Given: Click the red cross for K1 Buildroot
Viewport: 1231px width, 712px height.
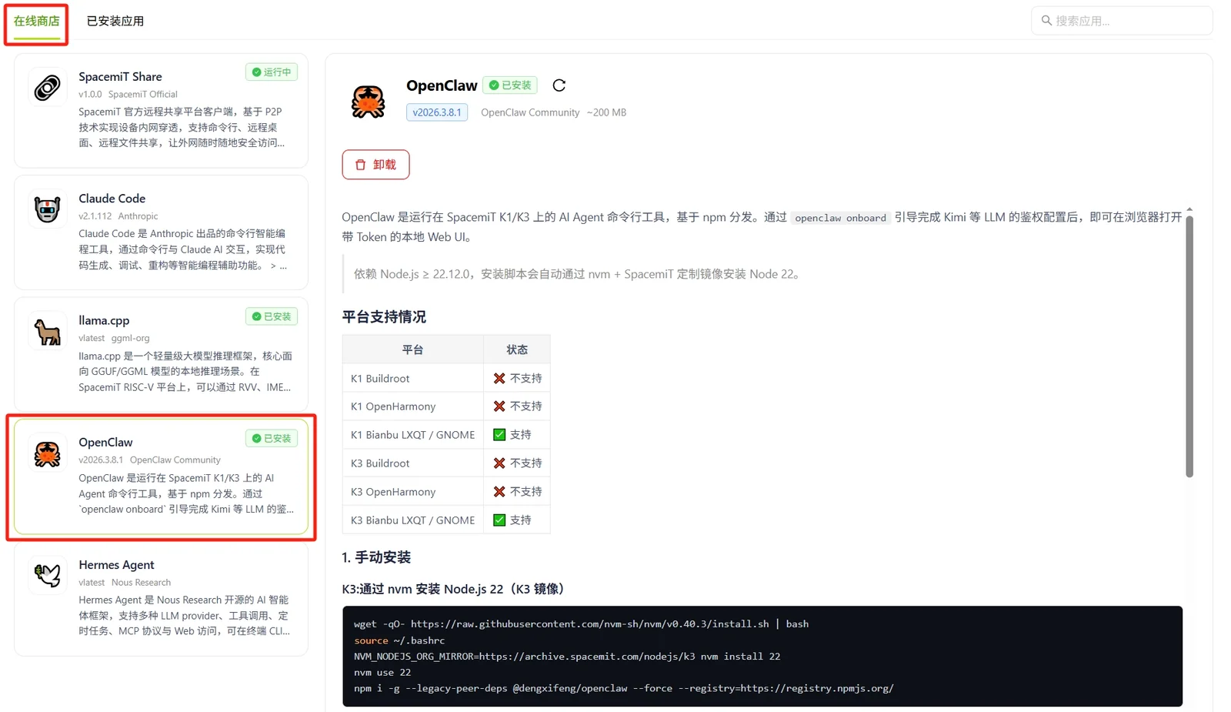Looking at the screenshot, I should [499, 379].
